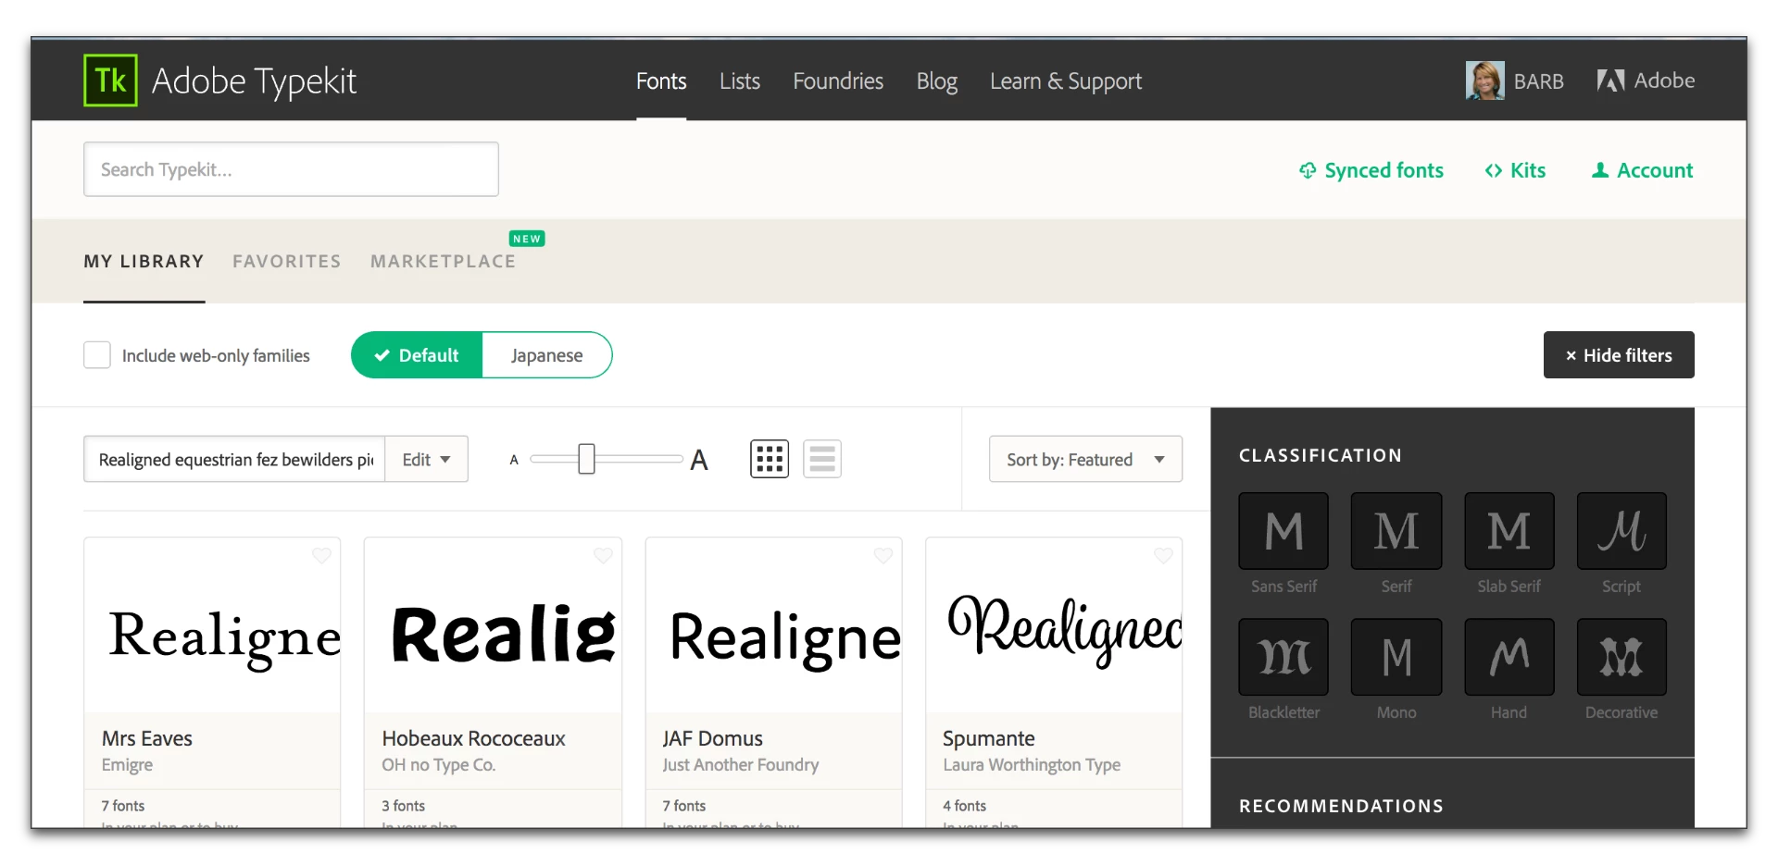Open Learn & Support

[1066, 81]
